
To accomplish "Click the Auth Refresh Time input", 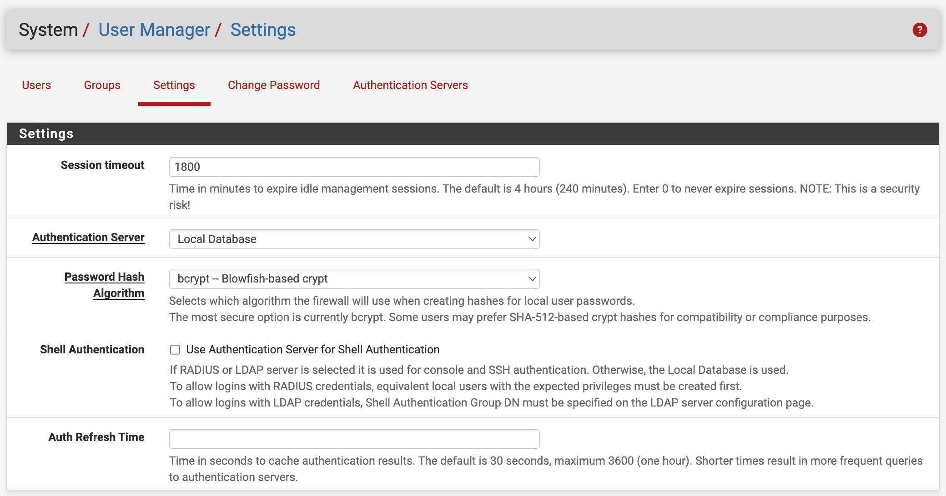I will coord(354,439).
